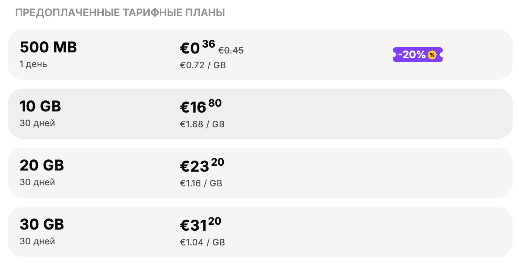
Task: Select the 500 MB plan title
Action: click(48, 48)
